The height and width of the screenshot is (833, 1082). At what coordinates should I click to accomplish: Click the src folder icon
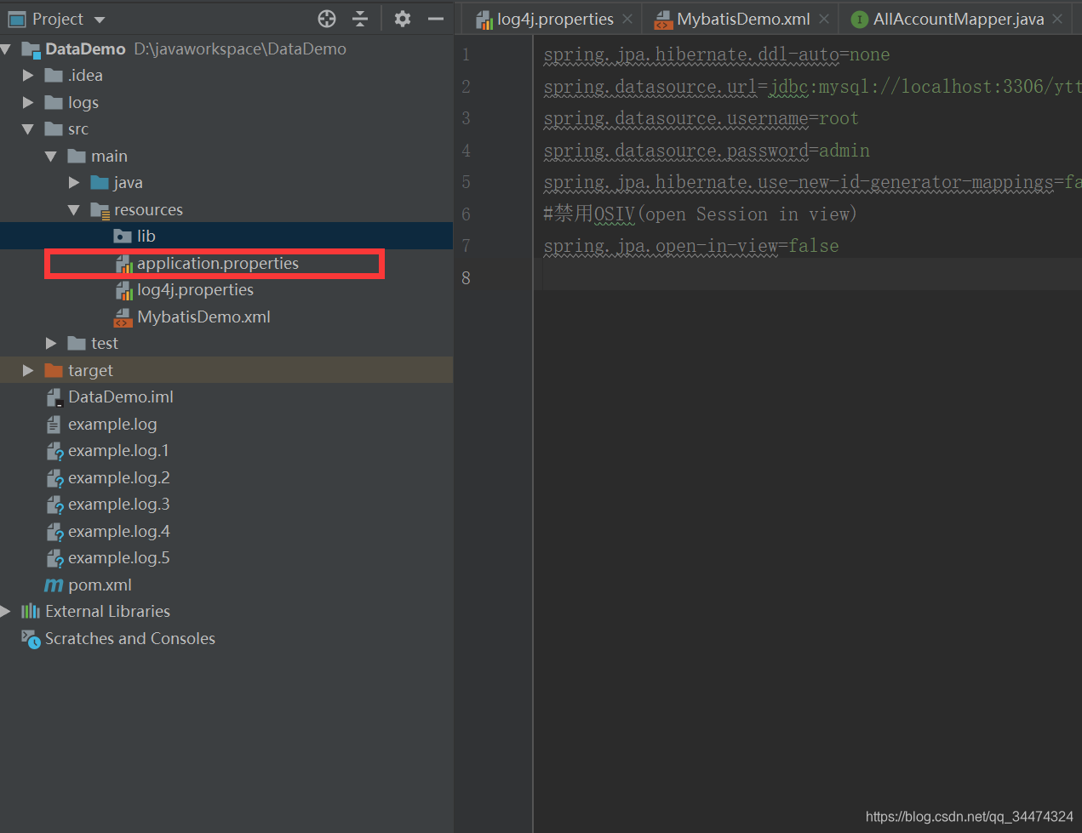pyautogui.click(x=54, y=129)
